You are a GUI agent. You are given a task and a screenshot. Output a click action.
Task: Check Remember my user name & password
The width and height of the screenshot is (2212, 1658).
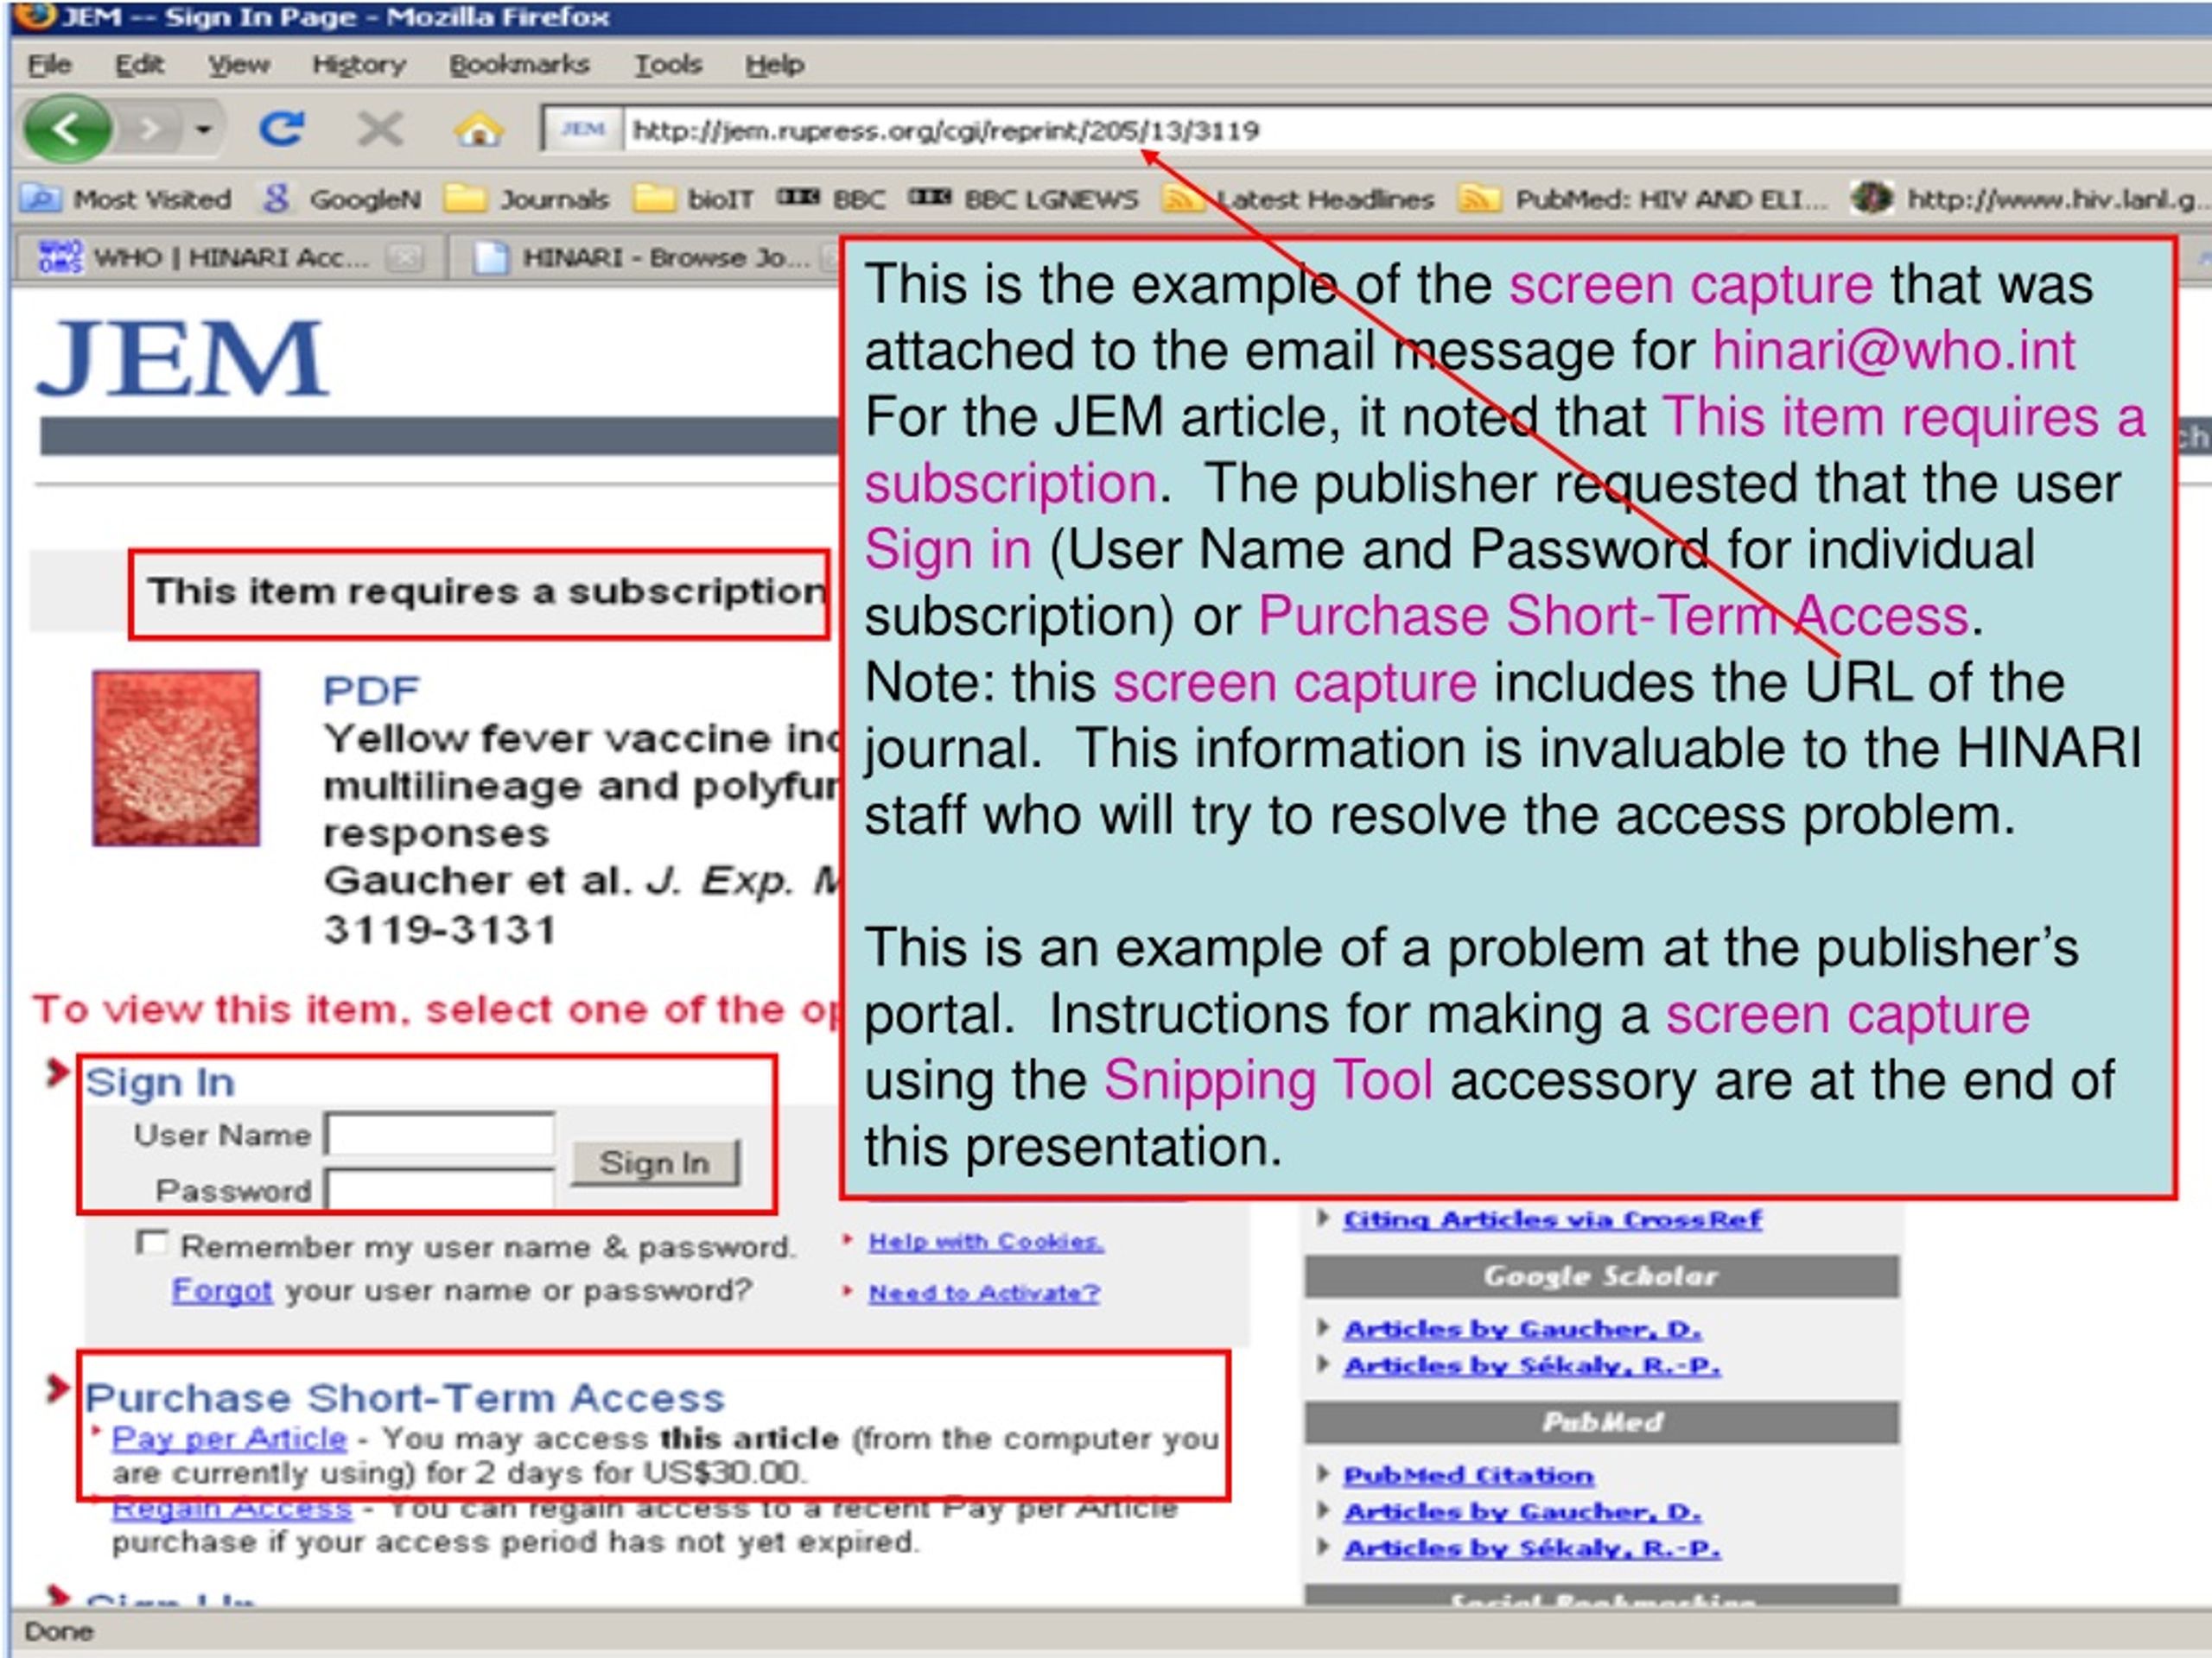151,1243
